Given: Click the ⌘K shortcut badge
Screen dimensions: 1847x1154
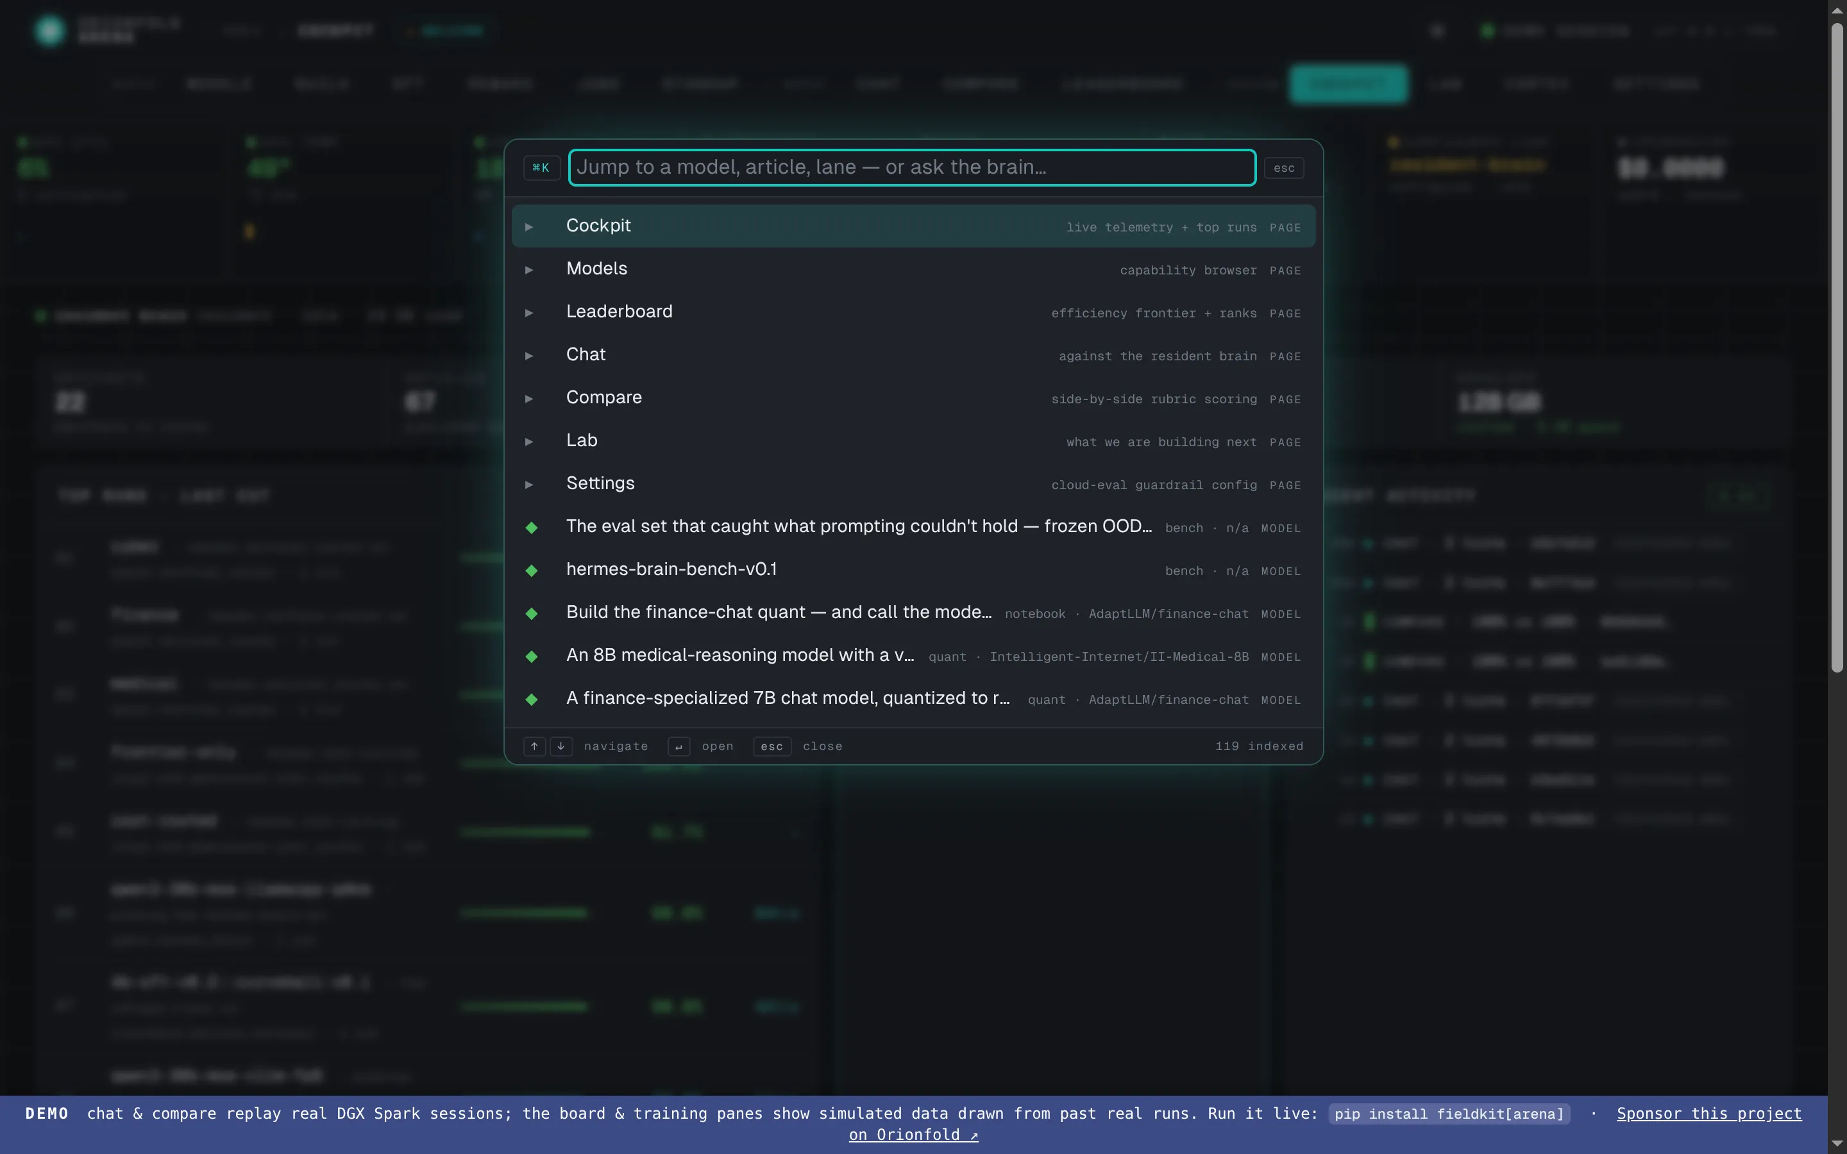Looking at the screenshot, I should 541,168.
